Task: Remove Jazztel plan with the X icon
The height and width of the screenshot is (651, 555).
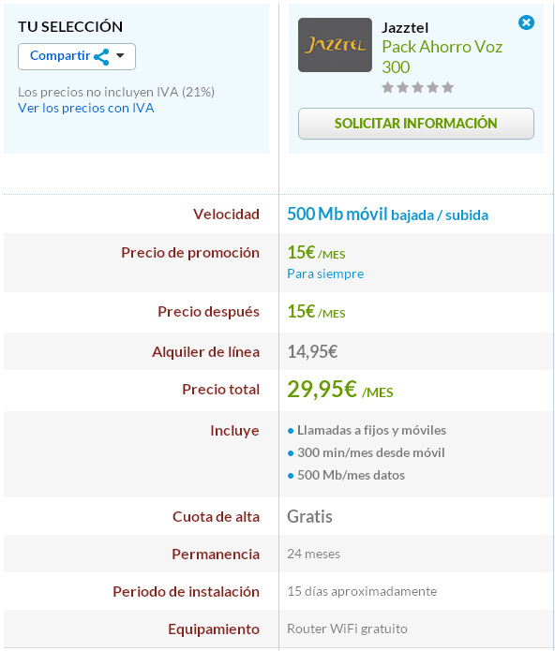Action: click(x=526, y=22)
